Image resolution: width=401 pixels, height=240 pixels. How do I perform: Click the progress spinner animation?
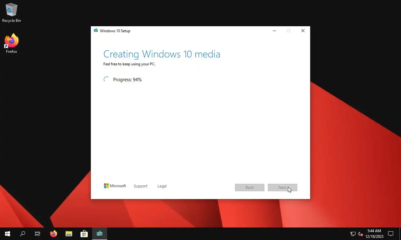[106, 79]
